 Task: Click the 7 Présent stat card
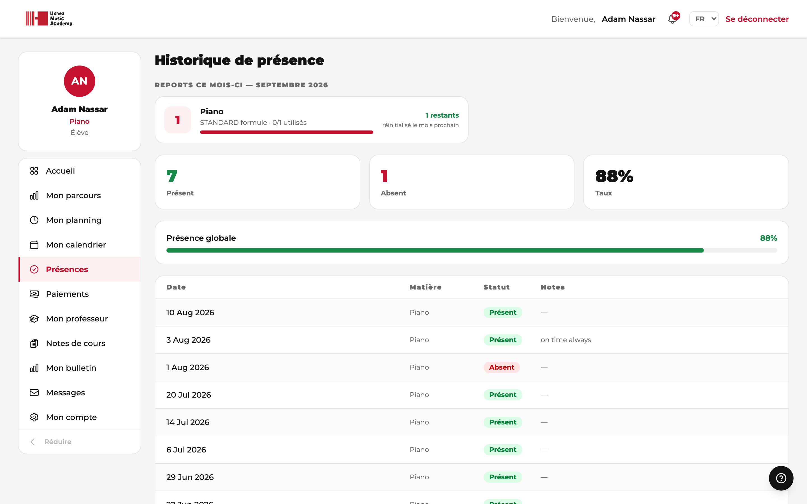click(258, 182)
